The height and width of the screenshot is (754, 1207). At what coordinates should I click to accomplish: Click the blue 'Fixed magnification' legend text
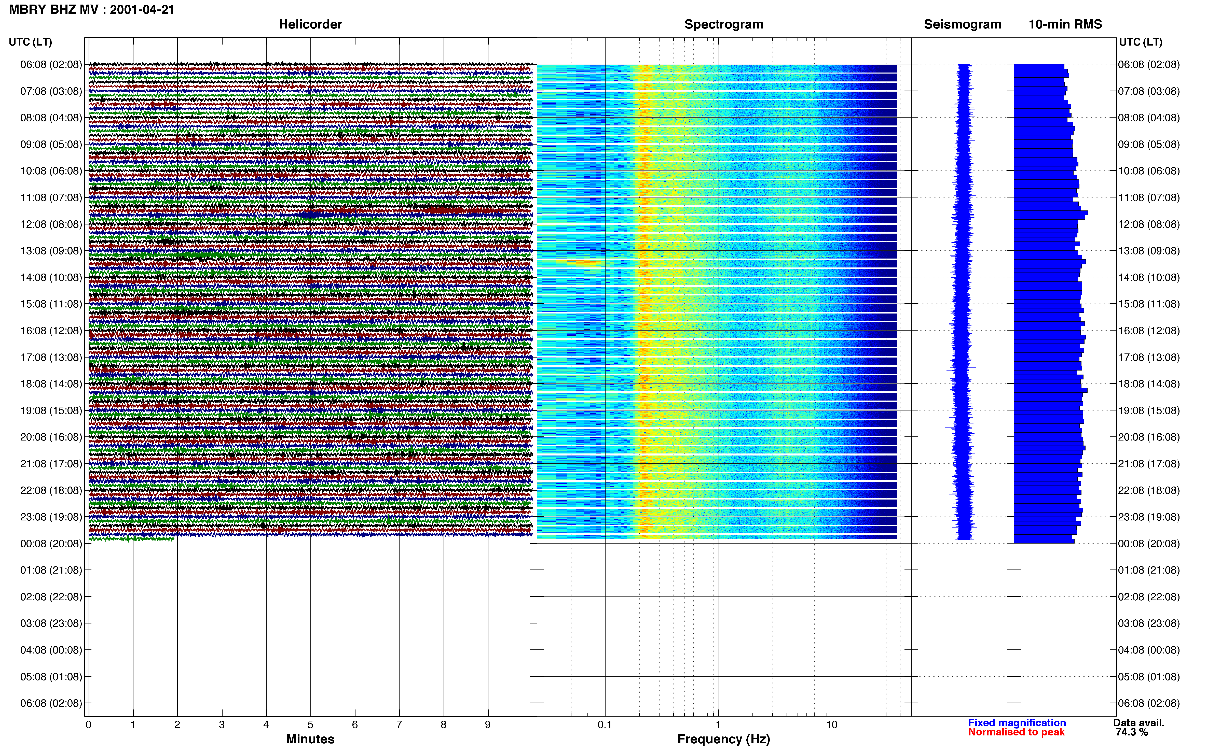1017,723
